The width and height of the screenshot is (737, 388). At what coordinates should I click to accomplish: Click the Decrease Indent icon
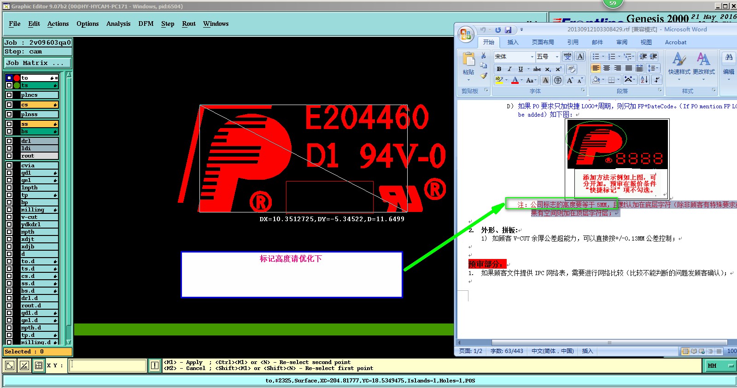[x=643, y=57]
